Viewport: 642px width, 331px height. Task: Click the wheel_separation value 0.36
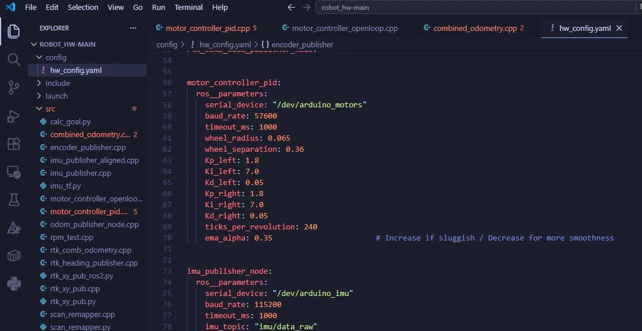[x=295, y=149]
